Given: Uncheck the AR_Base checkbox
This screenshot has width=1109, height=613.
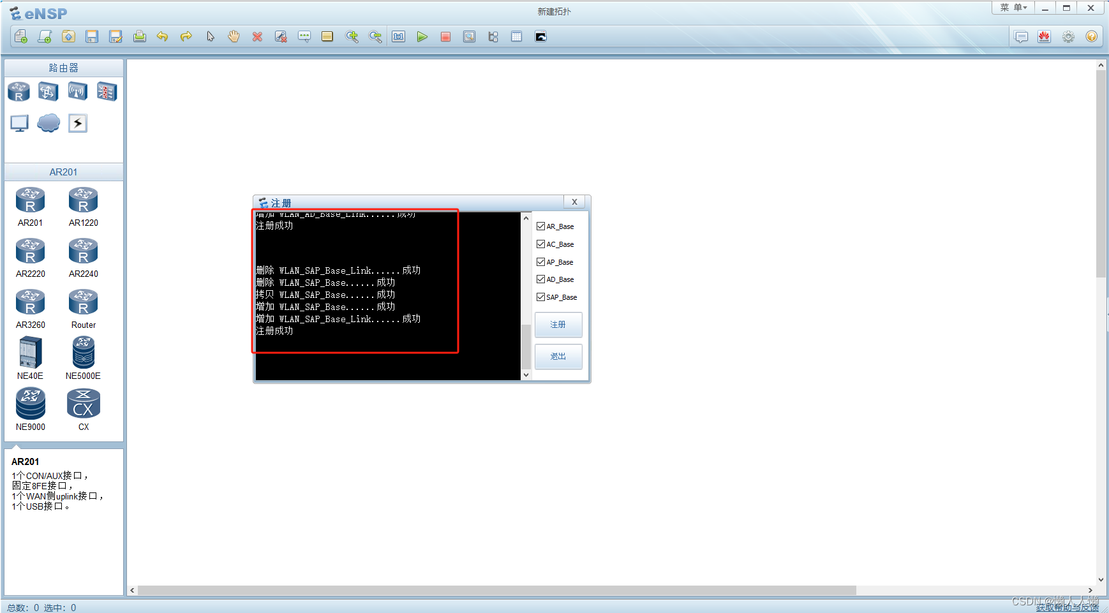Looking at the screenshot, I should tap(540, 226).
